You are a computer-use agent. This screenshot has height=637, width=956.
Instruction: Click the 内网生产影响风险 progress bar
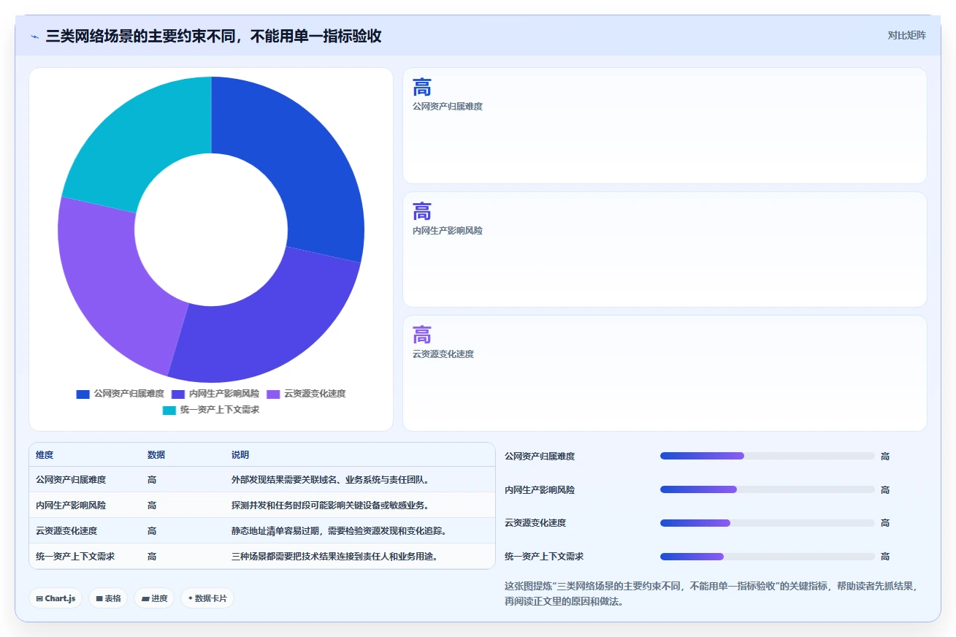(x=767, y=489)
